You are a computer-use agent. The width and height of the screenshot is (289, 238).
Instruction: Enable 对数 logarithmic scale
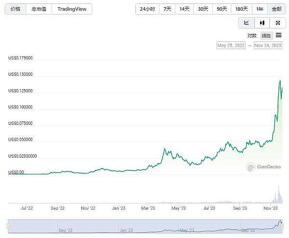coord(252,36)
